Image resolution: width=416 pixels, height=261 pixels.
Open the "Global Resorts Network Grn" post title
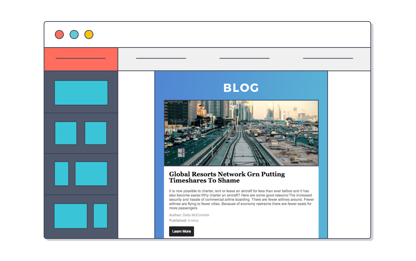[227, 177]
